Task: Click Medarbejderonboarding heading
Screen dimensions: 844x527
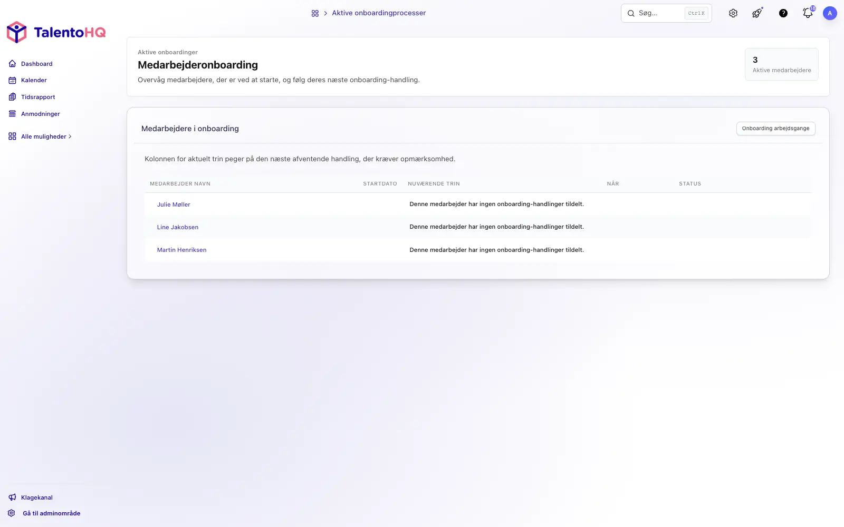Action: [x=198, y=65]
